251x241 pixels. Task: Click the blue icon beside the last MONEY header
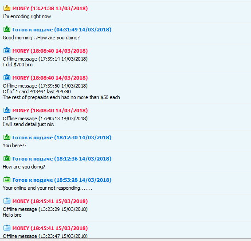coord(7,228)
